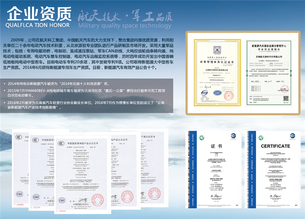305x219 pixels.
Task: Click the QUALFLCA TION HONOR subtitle
Action: pyautogui.click(x=37, y=25)
